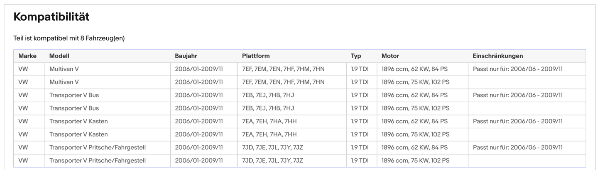
Task: Click platform cell of Pritsche/Fahrgestell 84 PS row
Action: [272, 148]
